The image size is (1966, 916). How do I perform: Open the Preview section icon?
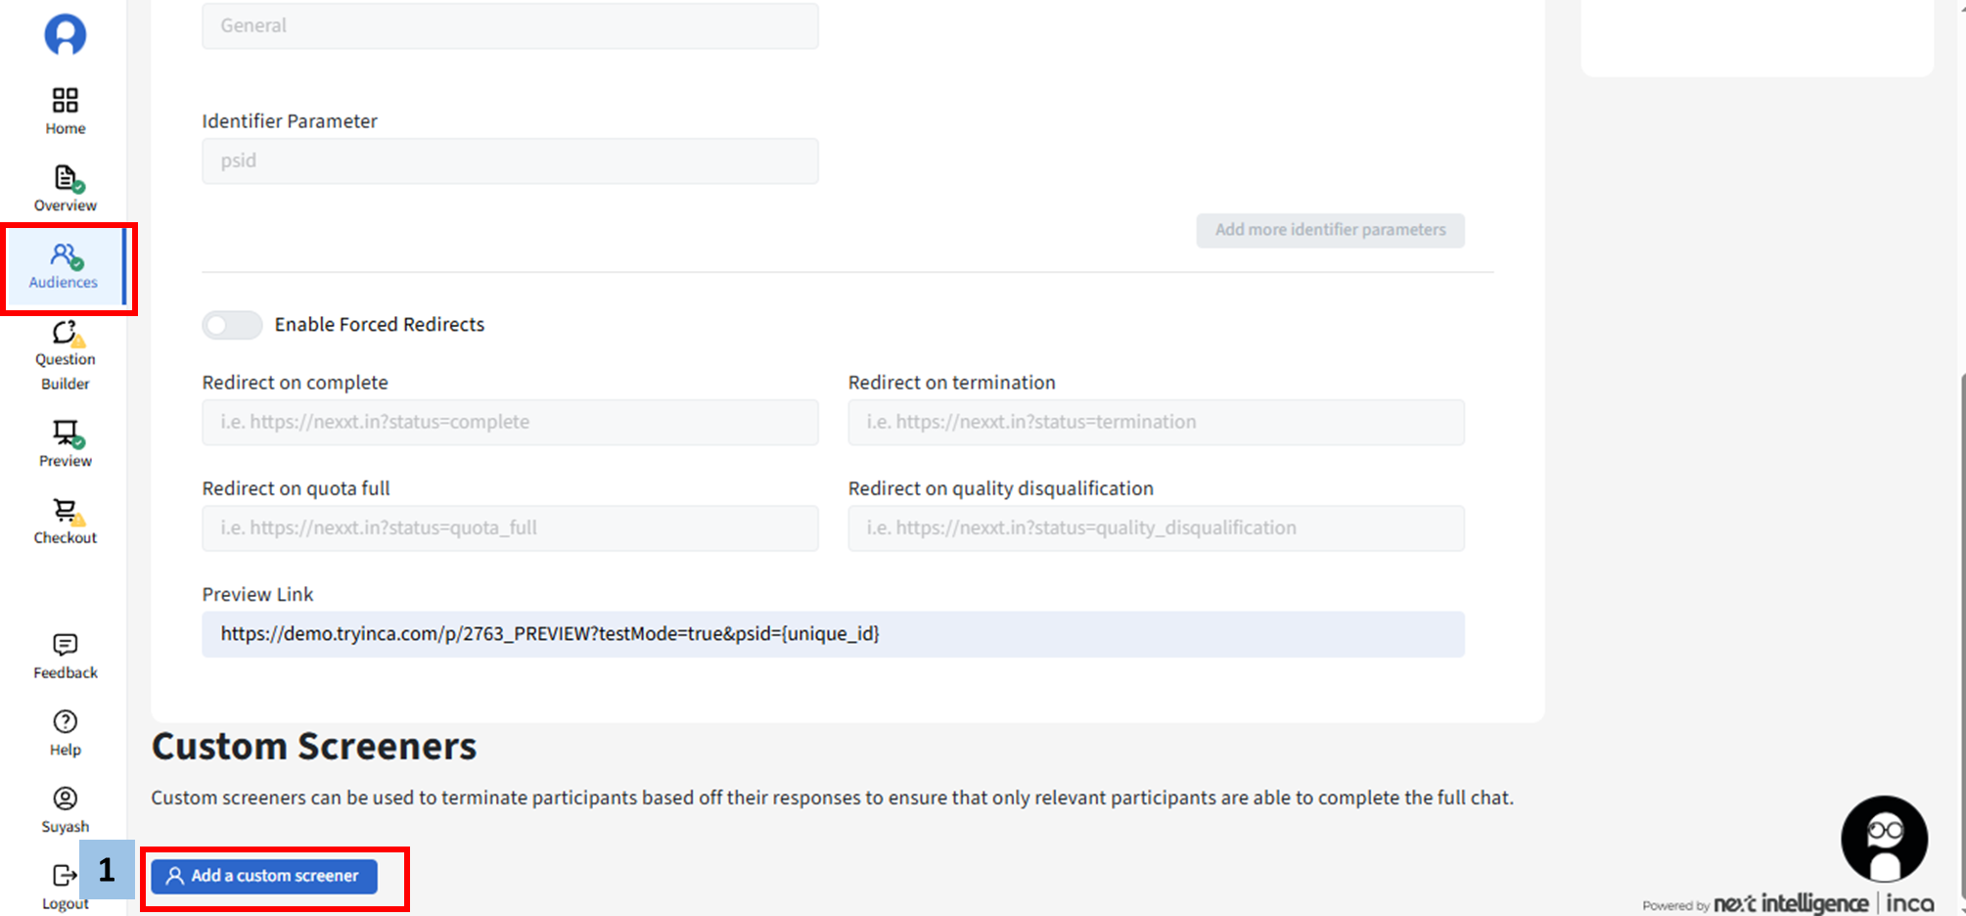65,434
